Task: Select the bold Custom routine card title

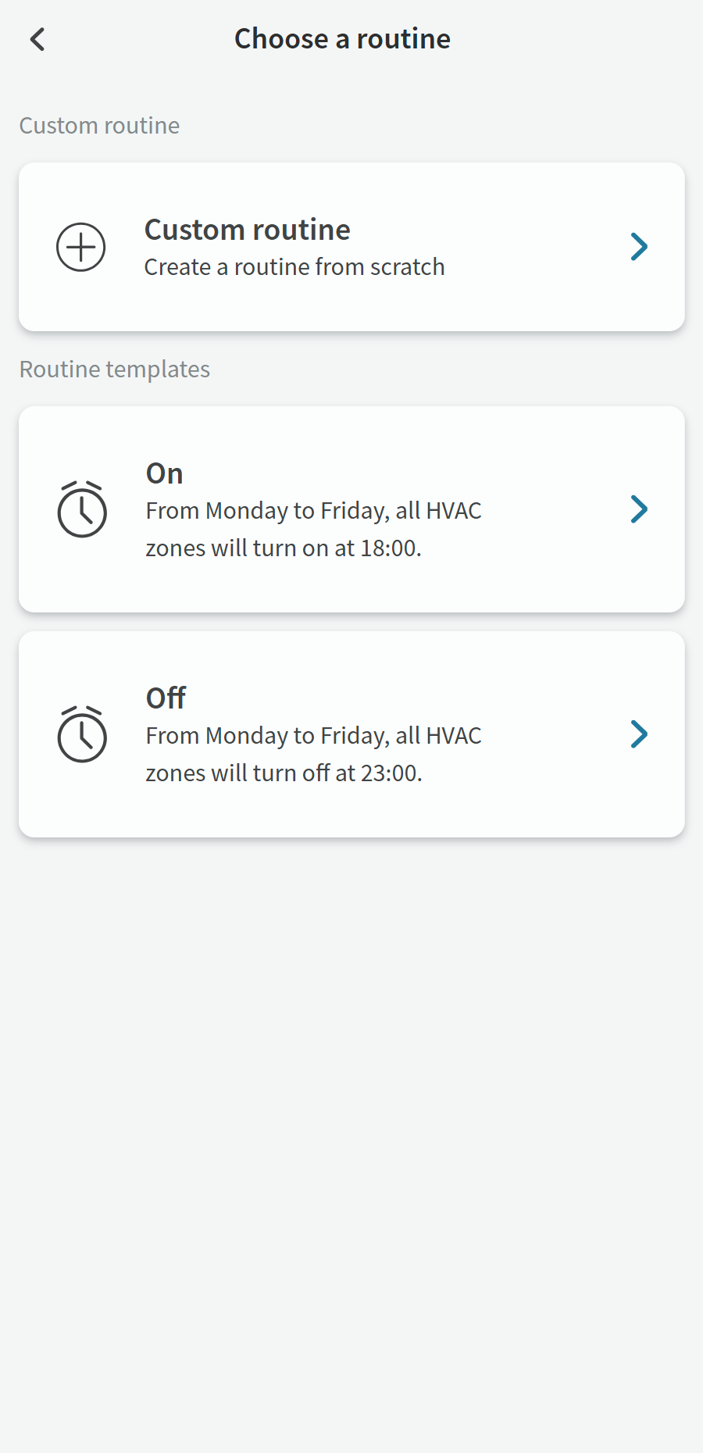Action: tap(247, 230)
